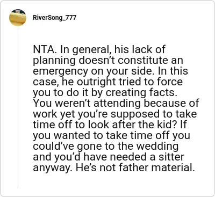Click the phrase 'outright tried to force'
The height and width of the screenshot is (197, 215).
(x=130, y=82)
